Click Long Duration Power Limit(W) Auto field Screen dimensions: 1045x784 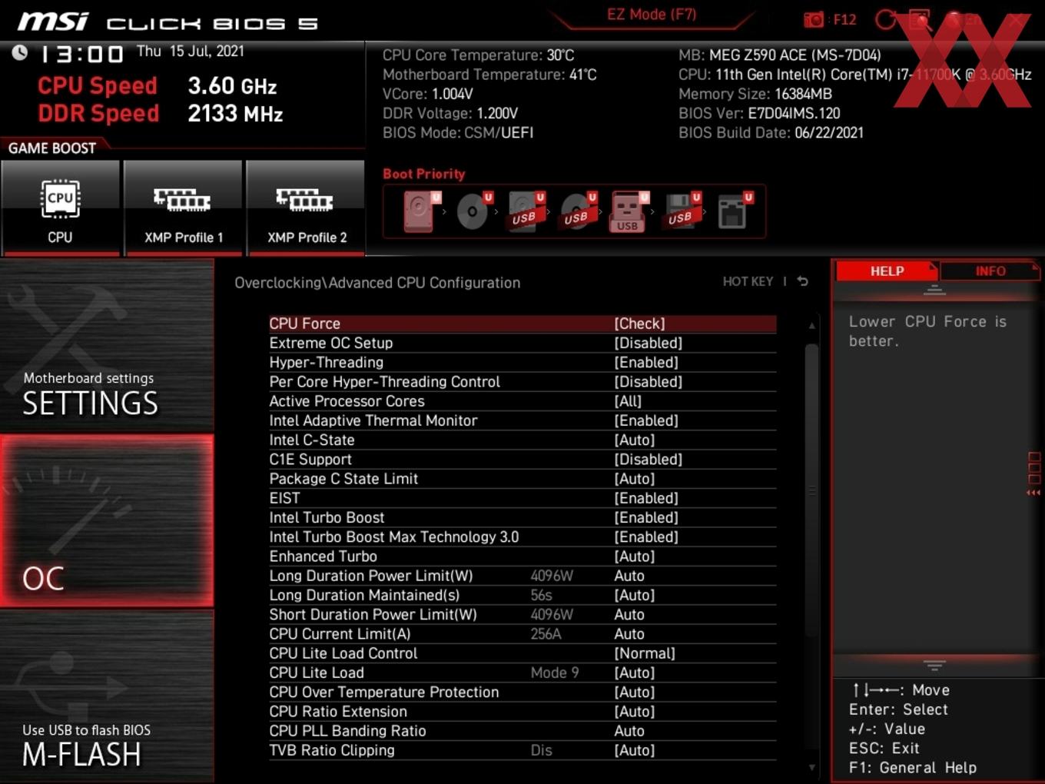[x=629, y=576]
